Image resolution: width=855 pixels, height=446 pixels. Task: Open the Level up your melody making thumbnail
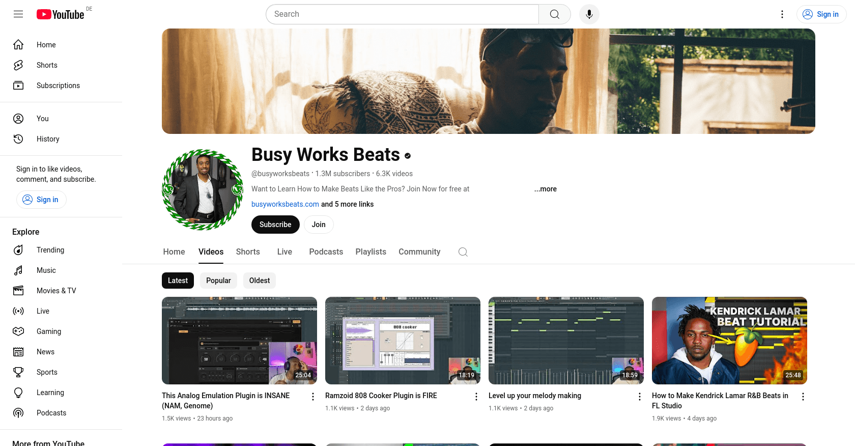pos(566,340)
